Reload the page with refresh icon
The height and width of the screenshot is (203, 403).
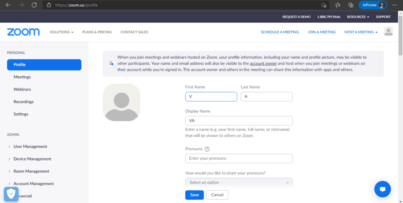click(34, 5)
